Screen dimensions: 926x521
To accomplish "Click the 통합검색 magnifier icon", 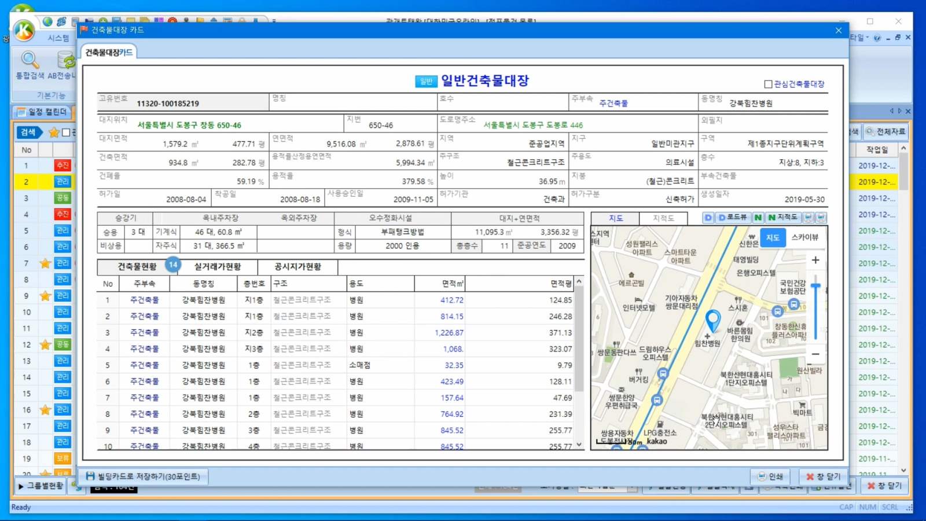I will [x=30, y=60].
